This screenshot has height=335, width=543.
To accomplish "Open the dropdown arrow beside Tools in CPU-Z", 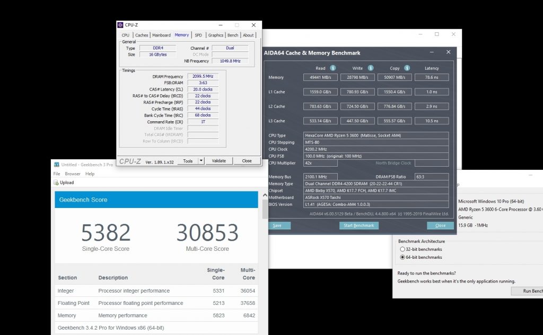I will pyautogui.click(x=201, y=161).
